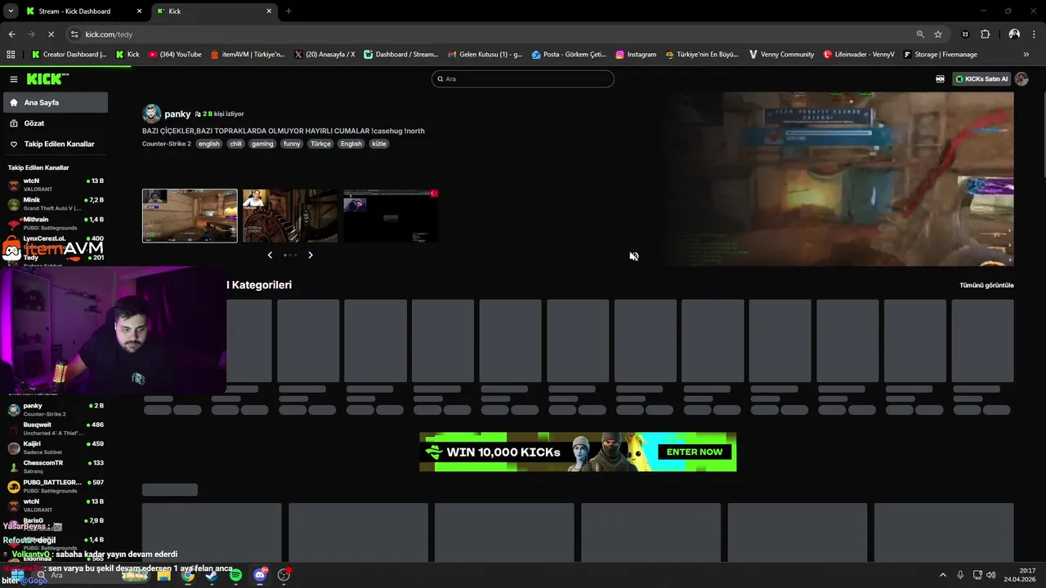Click panky streamer avatar in featured section
Viewport: 1046px width, 588px height.
[151, 114]
